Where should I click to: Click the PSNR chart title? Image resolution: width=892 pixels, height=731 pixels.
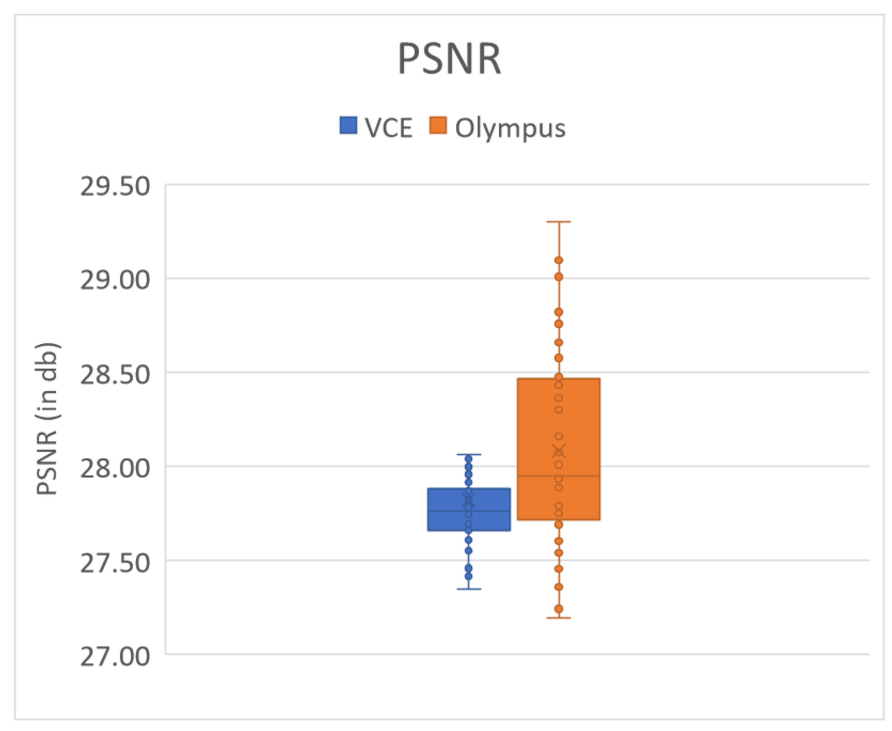[x=449, y=59]
